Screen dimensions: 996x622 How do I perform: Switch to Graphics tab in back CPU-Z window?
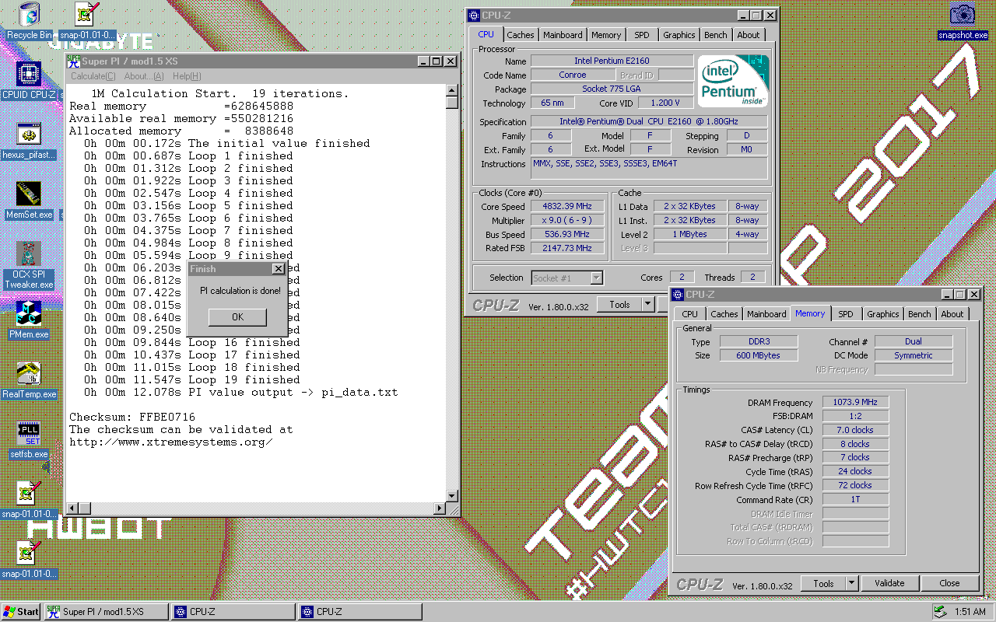[x=679, y=35]
